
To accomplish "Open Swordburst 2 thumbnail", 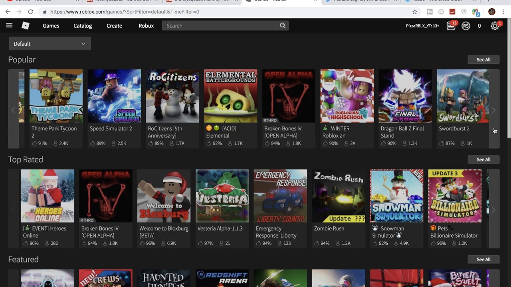I will 463,96.
